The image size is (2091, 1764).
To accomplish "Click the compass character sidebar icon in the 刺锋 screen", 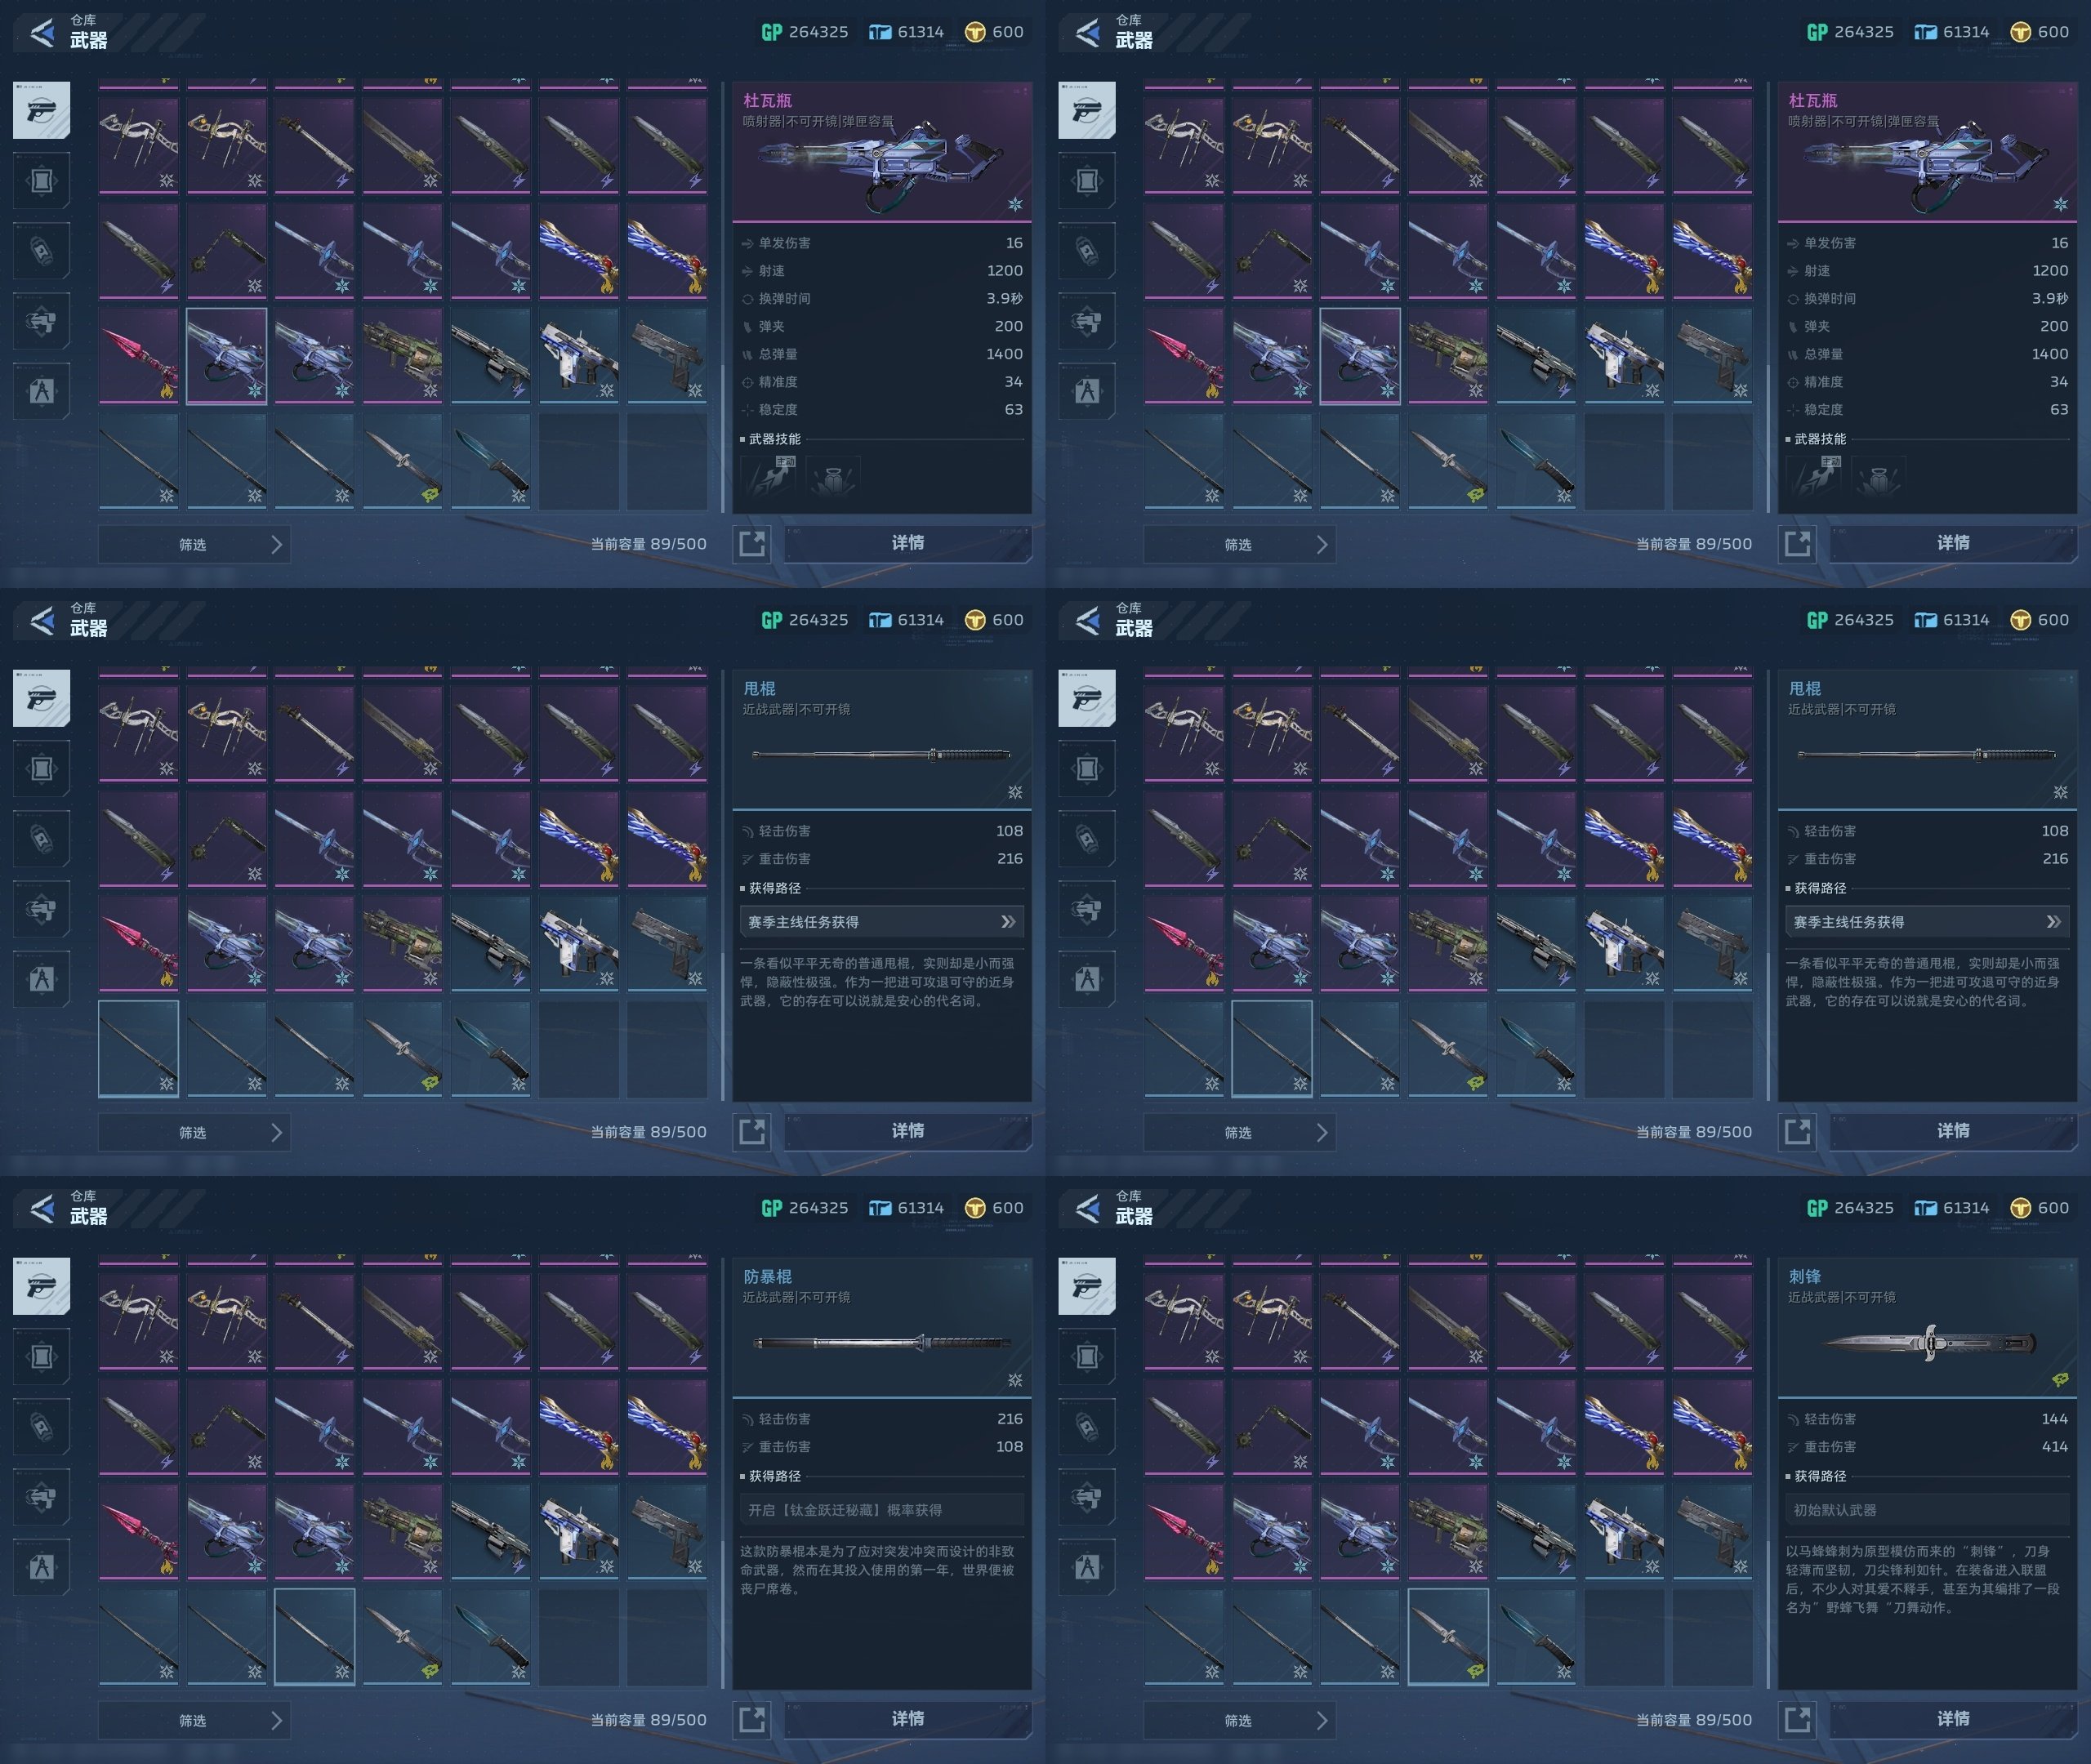I will point(1087,1566).
